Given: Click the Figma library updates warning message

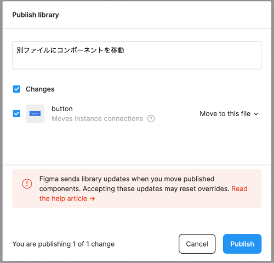Looking at the screenshot, I should coord(134,184).
